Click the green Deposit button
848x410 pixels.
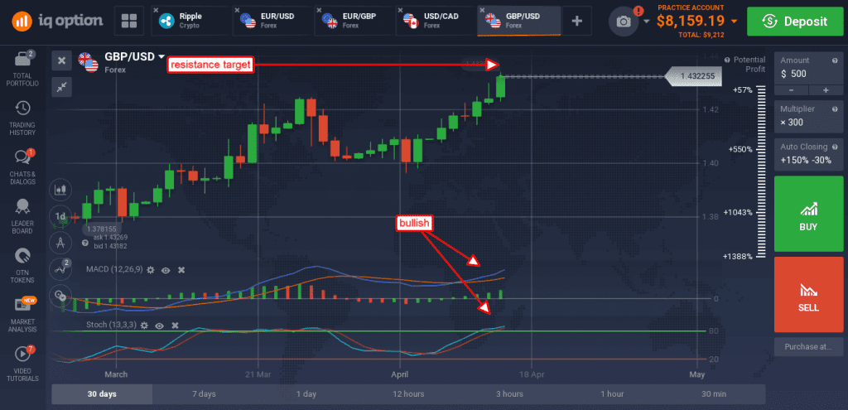(x=794, y=21)
